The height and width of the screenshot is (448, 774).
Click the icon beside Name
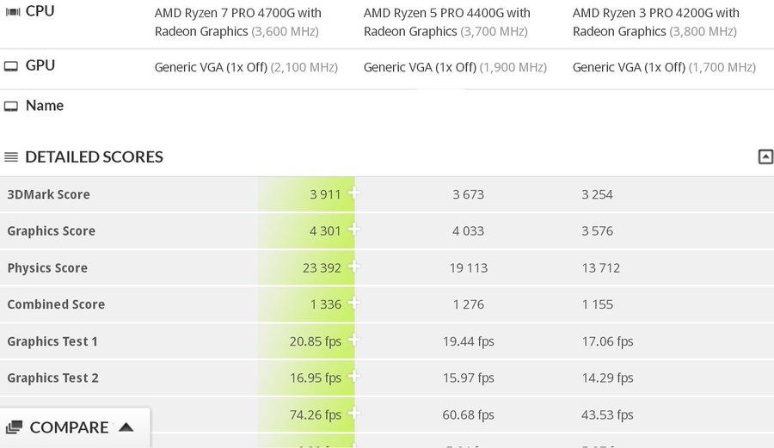(x=11, y=106)
